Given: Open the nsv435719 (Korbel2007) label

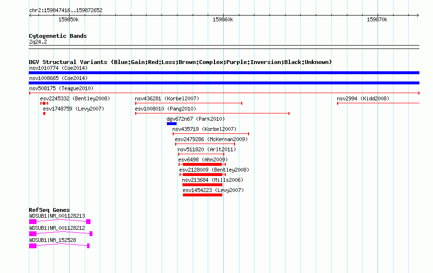Looking at the screenshot, I should point(204,129).
